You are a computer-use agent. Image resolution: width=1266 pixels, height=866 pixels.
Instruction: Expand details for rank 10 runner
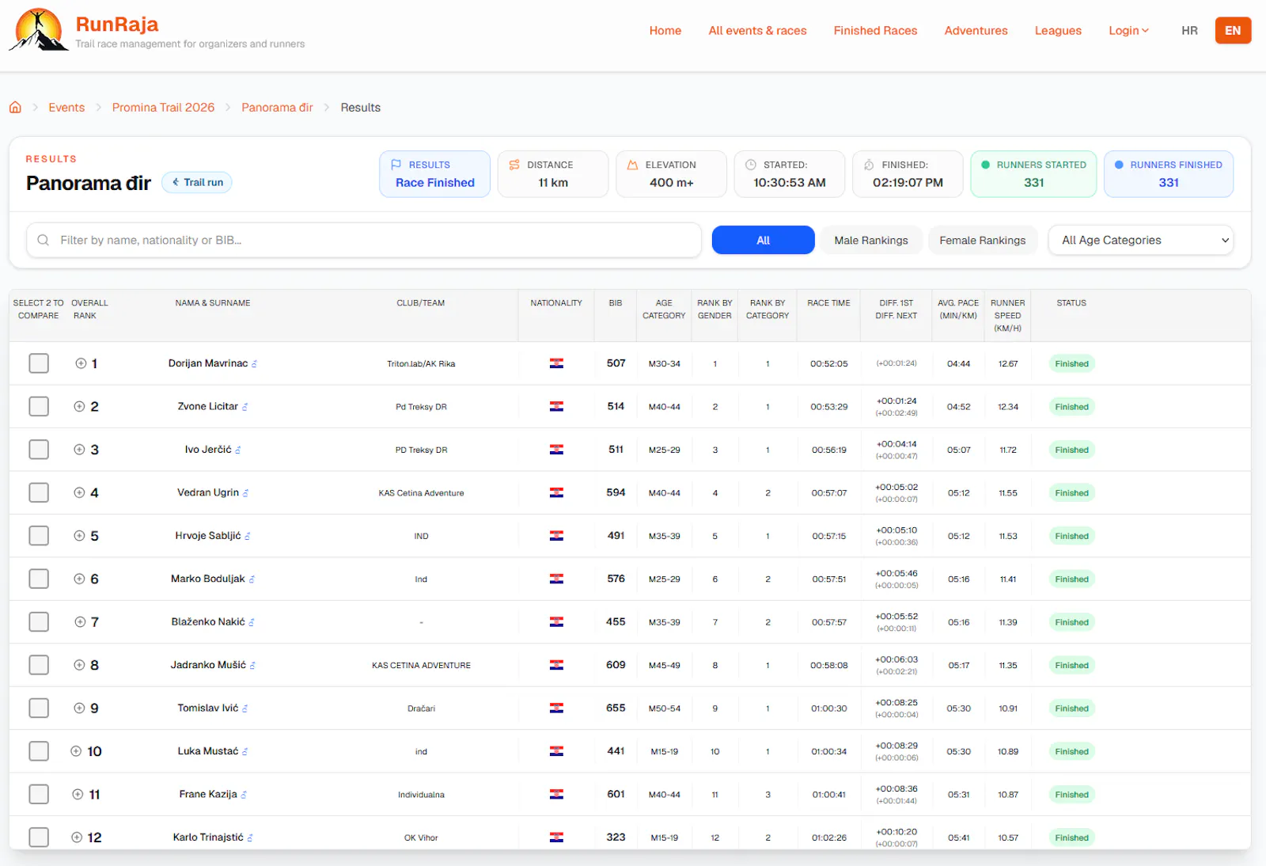point(76,751)
